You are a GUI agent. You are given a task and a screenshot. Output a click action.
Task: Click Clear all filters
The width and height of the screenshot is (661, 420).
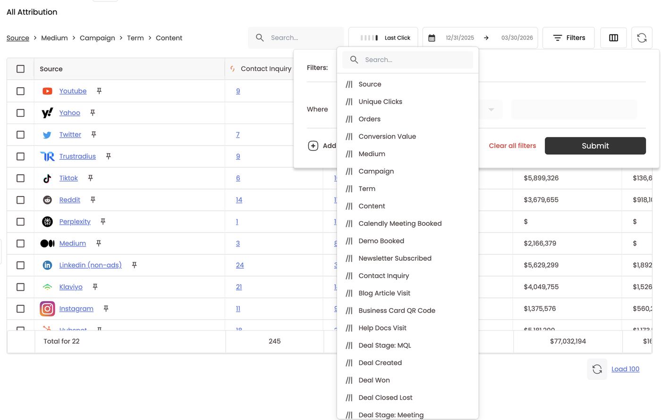pos(512,146)
